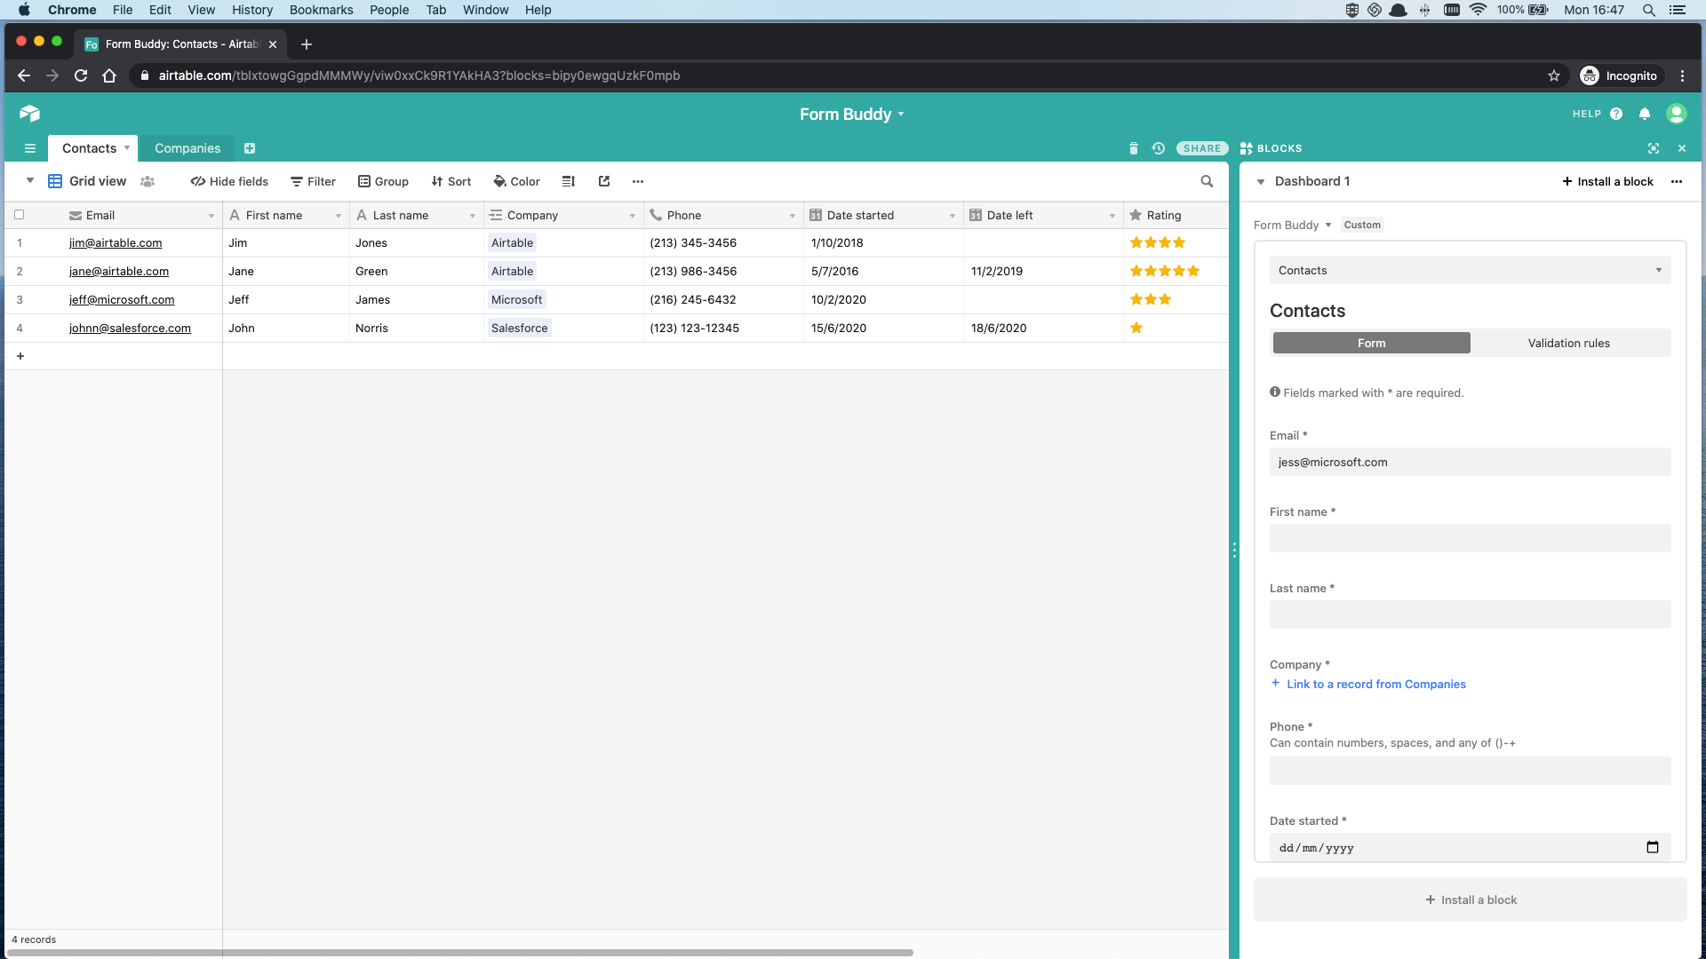Bookmark this page star icon
1706x959 pixels.
[1554, 75]
